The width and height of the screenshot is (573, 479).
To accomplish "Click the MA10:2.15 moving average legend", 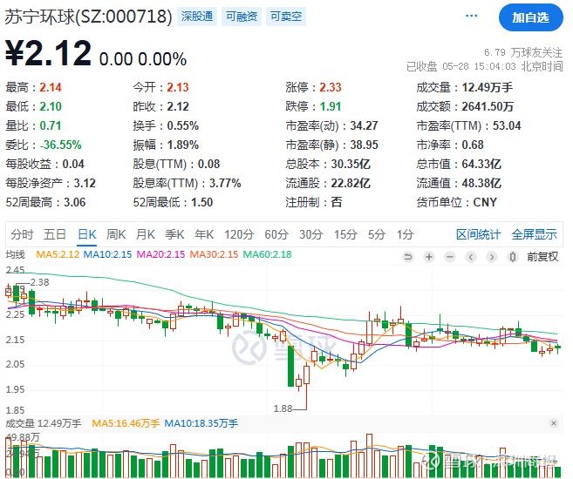I will (x=107, y=254).
